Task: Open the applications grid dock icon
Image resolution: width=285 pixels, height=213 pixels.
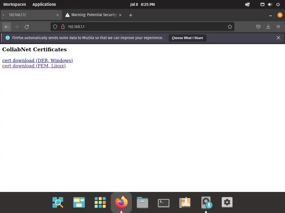Action: [100, 202]
